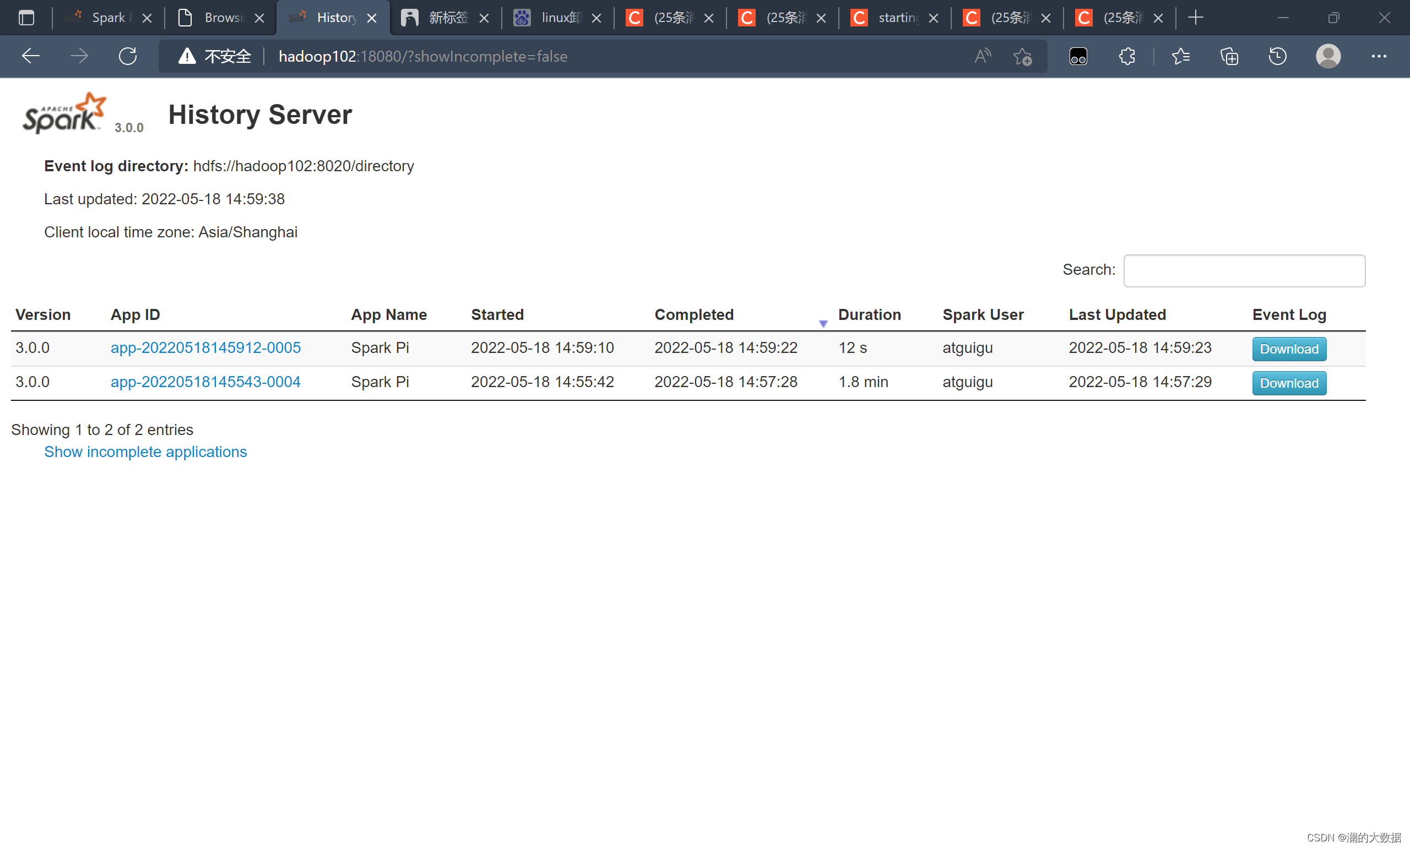Click the Apache Spark logo
This screenshot has height=848, width=1410.
pyautogui.click(x=64, y=113)
